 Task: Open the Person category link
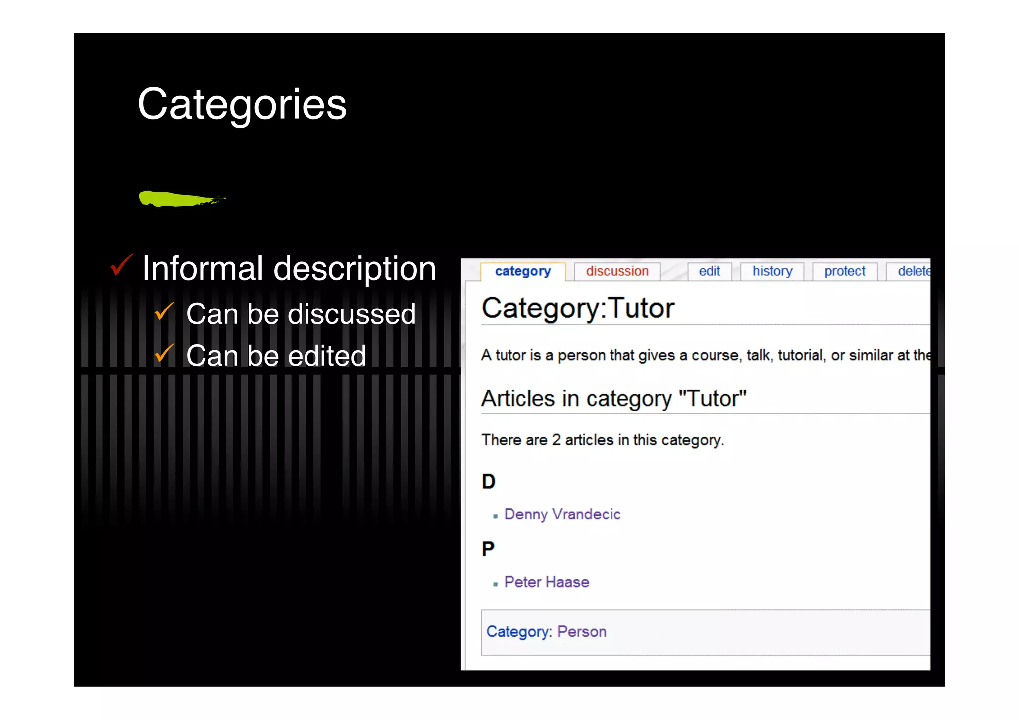pos(582,632)
